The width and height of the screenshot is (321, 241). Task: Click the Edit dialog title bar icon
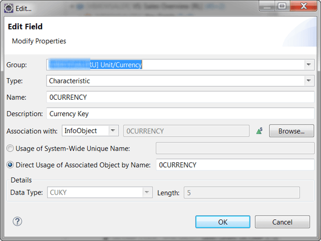point(8,8)
